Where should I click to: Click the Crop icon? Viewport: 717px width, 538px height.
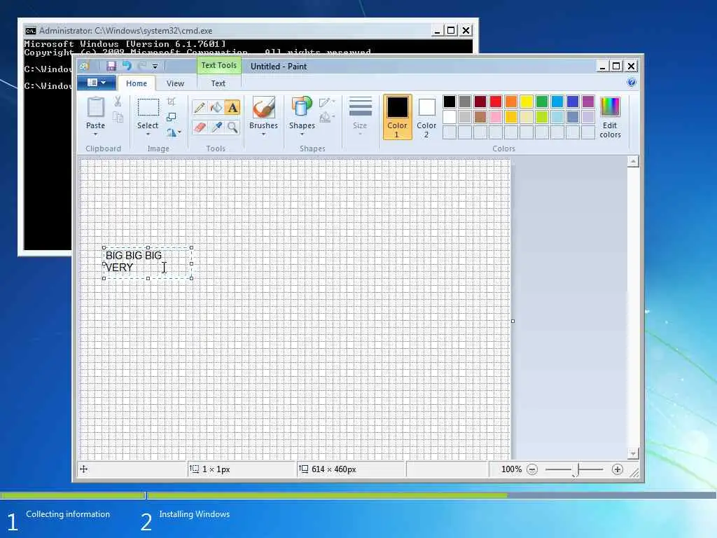coord(172,102)
